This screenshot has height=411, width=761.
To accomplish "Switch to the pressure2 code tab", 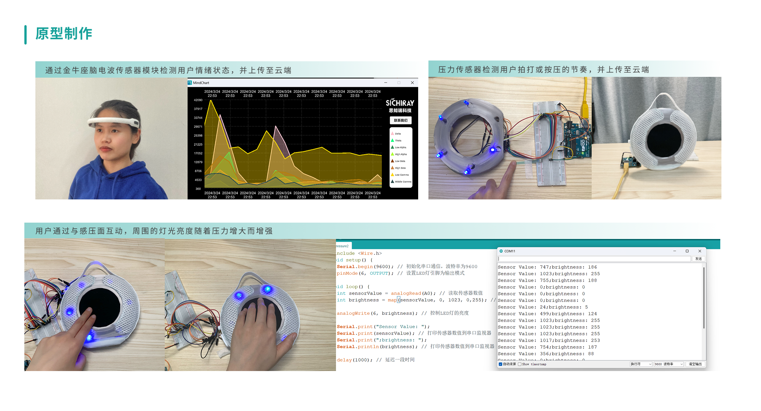I will click(342, 246).
